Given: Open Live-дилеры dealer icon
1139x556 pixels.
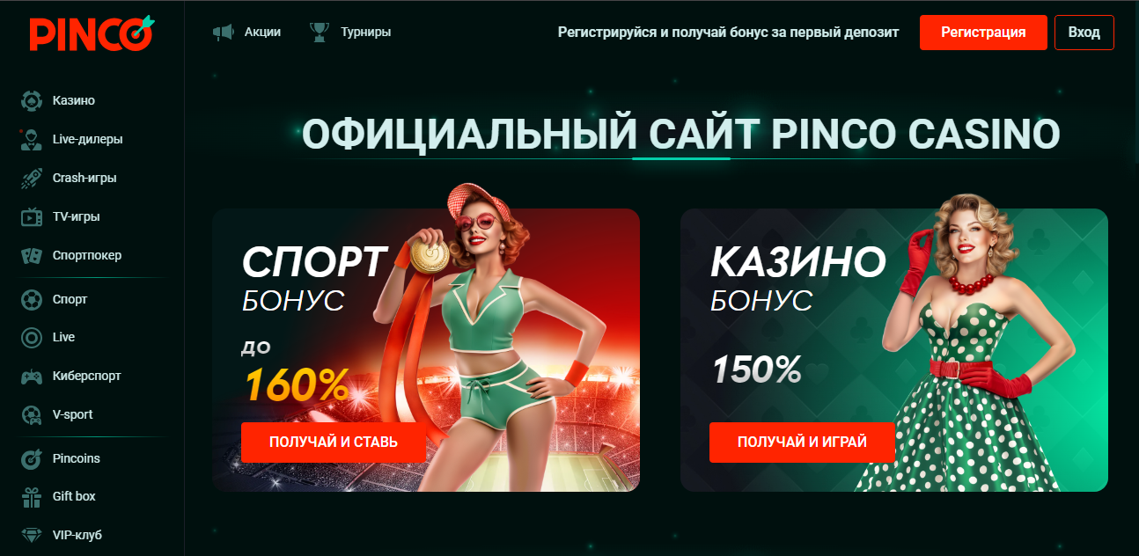Looking at the screenshot, I should (32, 139).
